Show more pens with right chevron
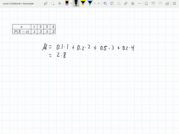The height and width of the screenshot is (134, 179). point(95,3)
